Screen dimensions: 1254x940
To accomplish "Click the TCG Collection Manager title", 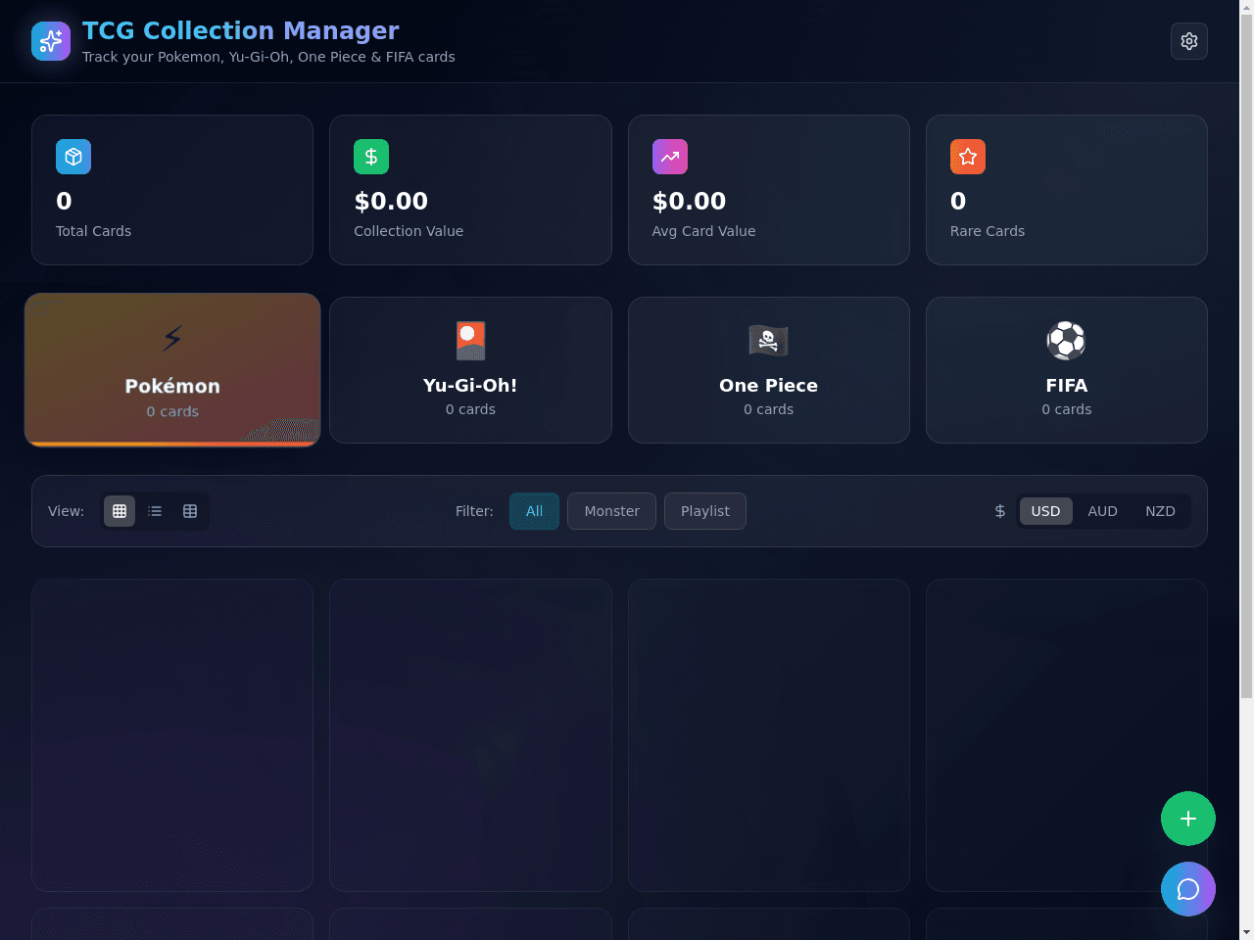I will coord(240,30).
